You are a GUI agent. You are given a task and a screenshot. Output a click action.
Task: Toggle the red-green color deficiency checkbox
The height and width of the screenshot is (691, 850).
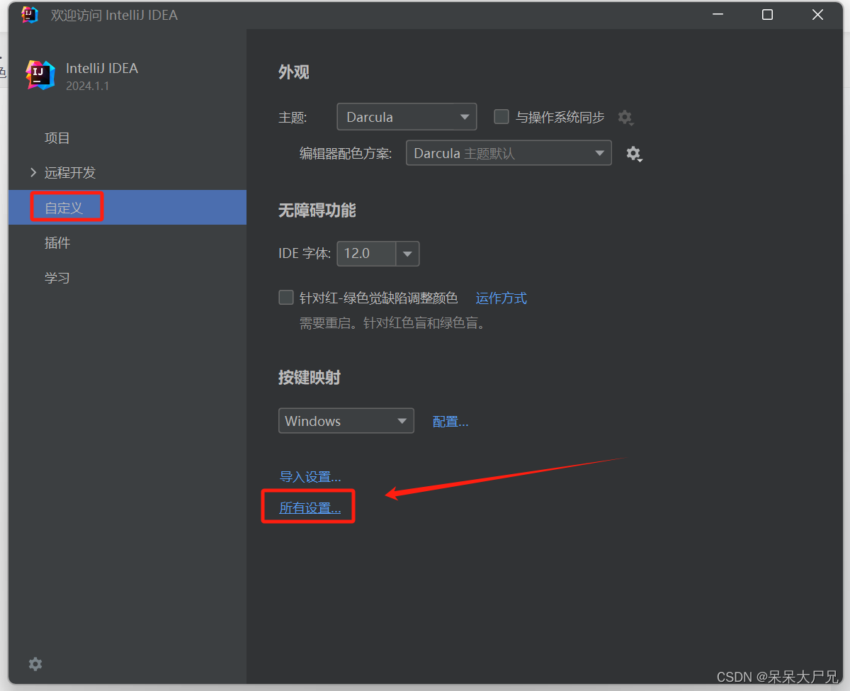coord(286,298)
